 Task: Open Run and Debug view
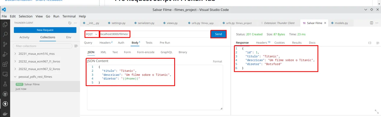pyautogui.click(x=5, y=54)
